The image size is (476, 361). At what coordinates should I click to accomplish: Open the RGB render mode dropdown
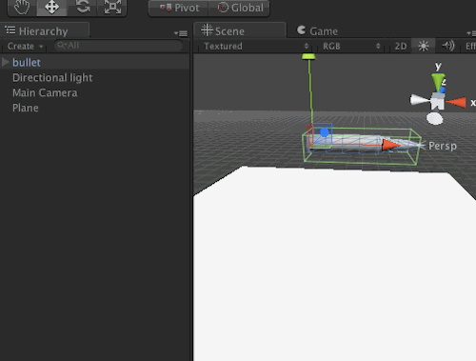point(351,47)
